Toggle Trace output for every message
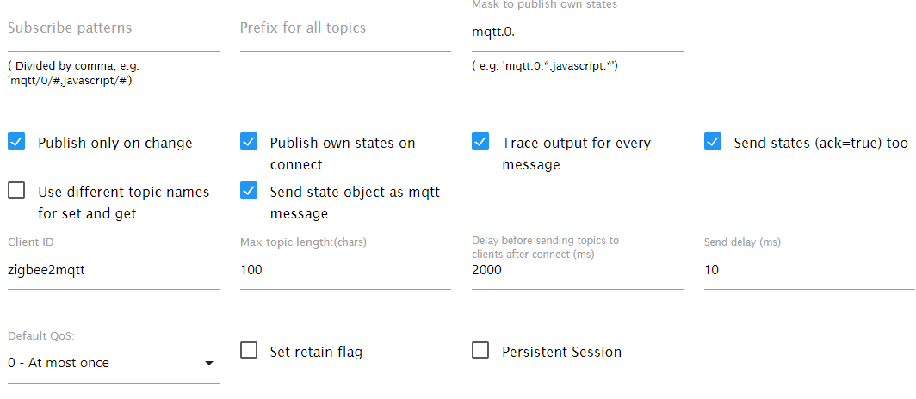 click(x=480, y=142)
